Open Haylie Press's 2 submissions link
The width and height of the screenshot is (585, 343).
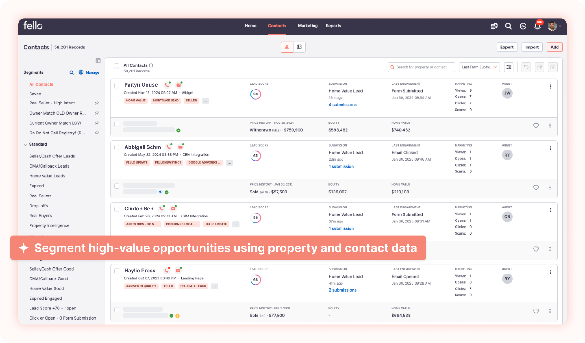pyautogui.click(x=343, y=290)
